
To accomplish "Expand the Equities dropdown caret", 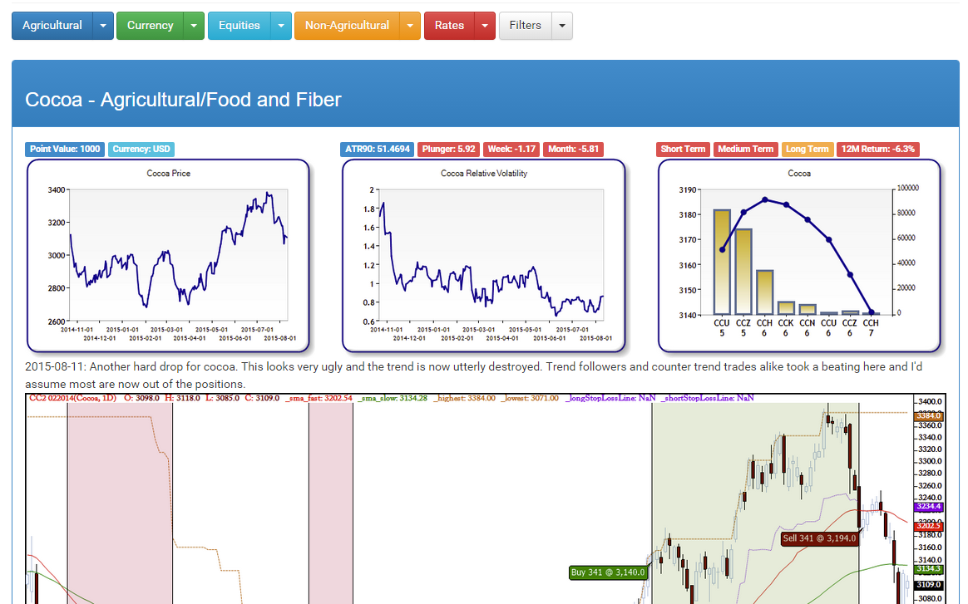I will pos(281,26).
